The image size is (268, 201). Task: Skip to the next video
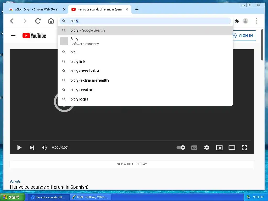coord(32,148)
